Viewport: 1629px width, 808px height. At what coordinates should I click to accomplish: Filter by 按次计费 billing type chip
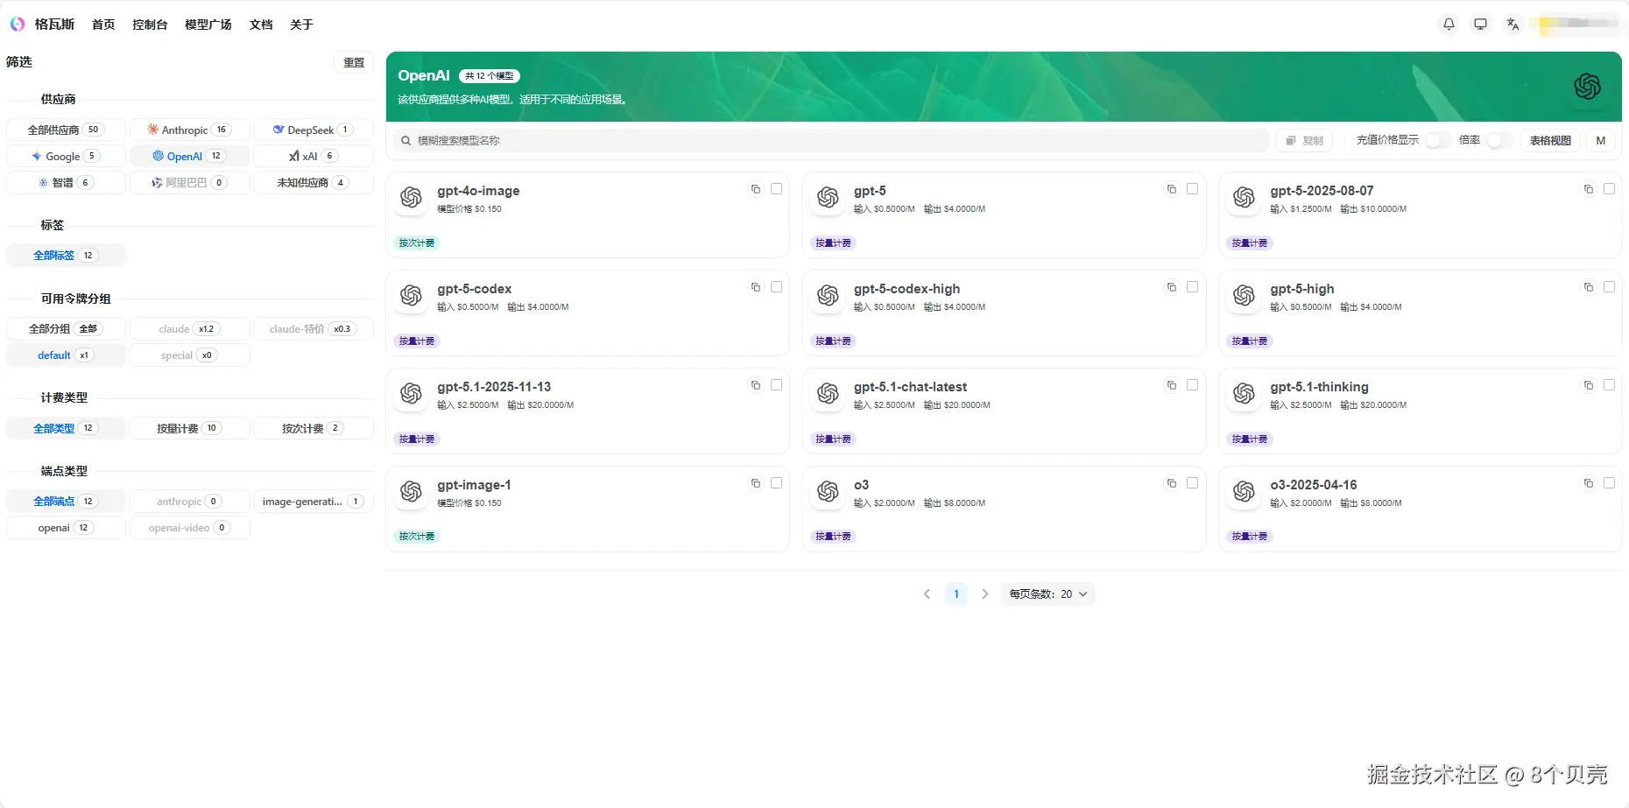click(x=313, y=428)
